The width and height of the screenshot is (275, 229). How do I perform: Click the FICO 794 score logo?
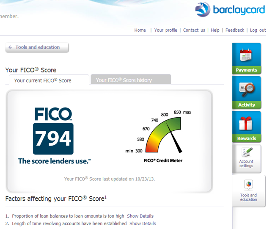(x=53, y=131)
